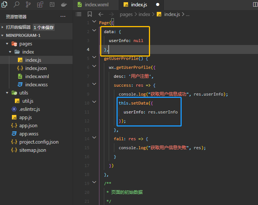Click '获取用户信息成功' string on line 9
This screenshot has height=205, width=258.
(169, 94)
